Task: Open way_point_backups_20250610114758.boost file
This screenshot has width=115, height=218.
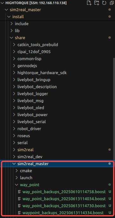Action: pos(64,192)
